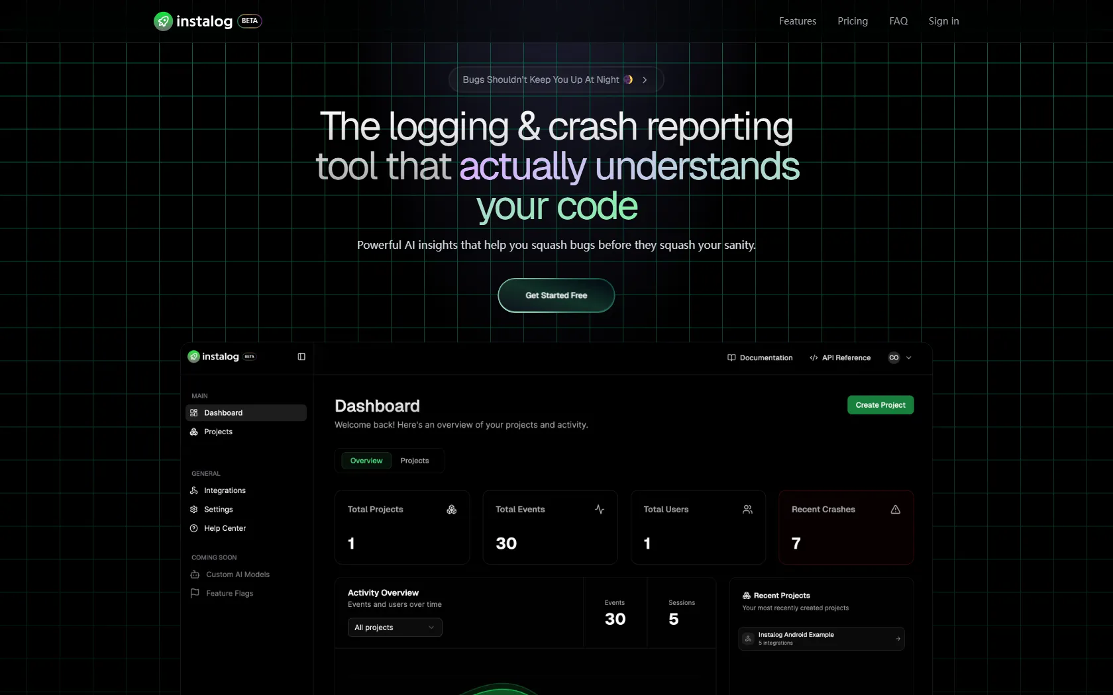Screen dimensions: 1113x695
Task: Click the Feature Flags flag icon
Action: click(x=195, y=593)
